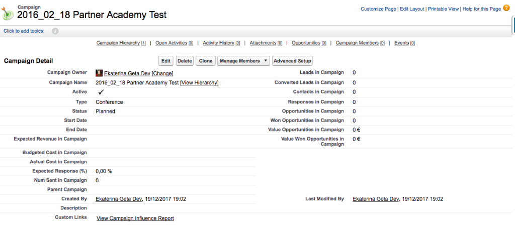Open the View Campaign Influence Report link
This screenshot has width=515, height=225.
coord(135,218)
